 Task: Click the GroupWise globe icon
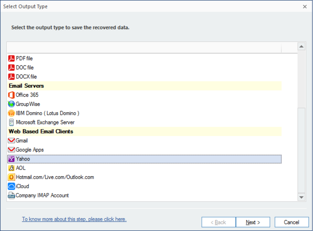11,104
